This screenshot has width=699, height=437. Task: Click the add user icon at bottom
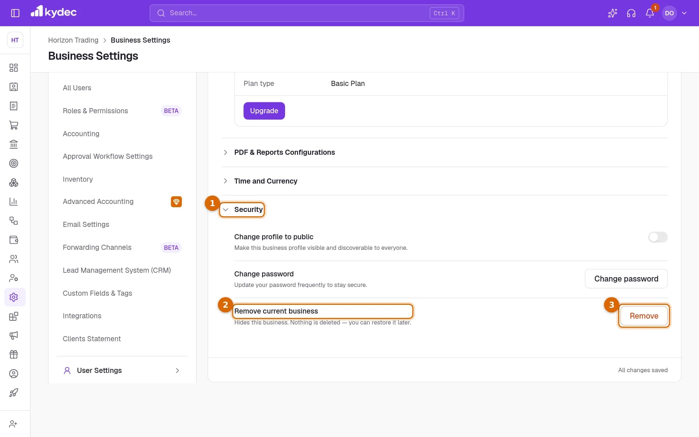(13, 424)
